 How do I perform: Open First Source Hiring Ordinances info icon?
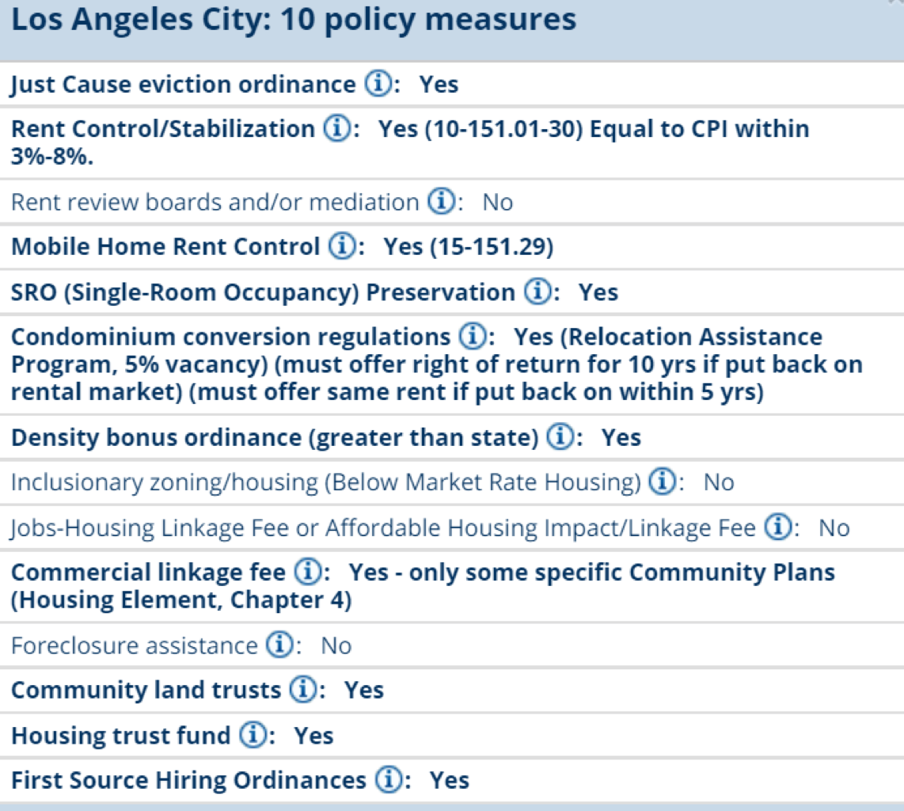coord(389,779)
